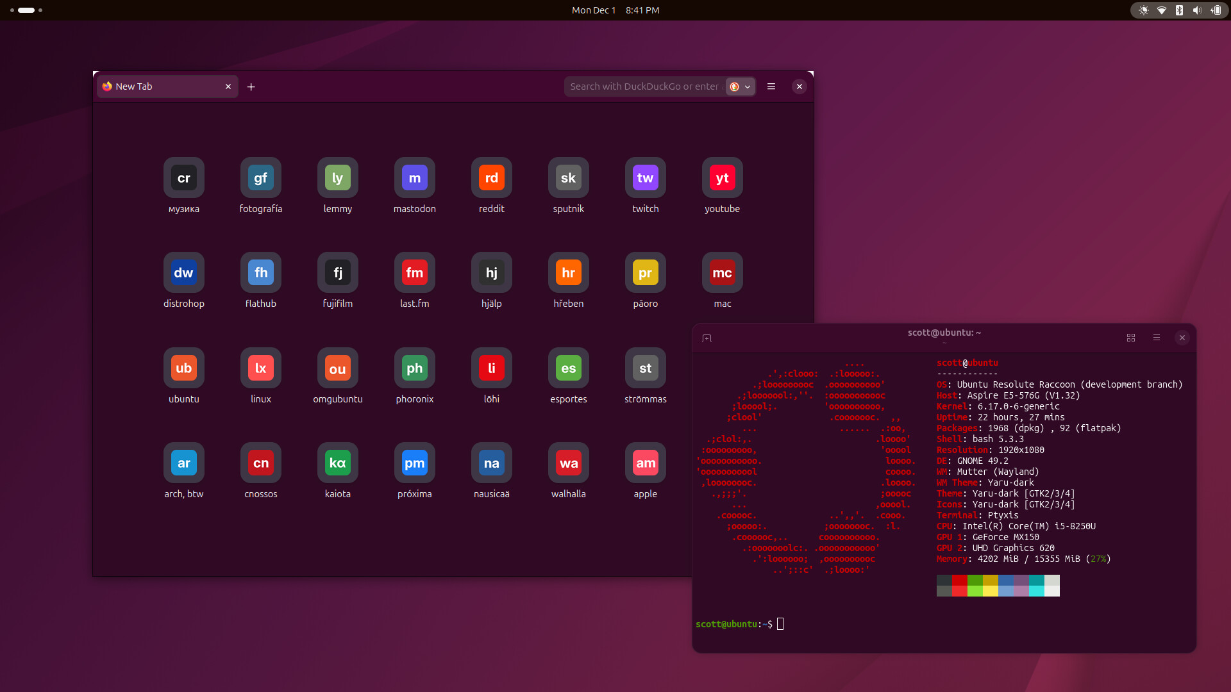Open the phoronix shortcut tile
The height and width of the screenshot is (692, 1231).
(414, 368)
